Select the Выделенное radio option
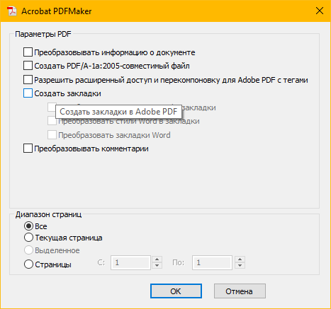Screen dimensions: 331x309 click(x=28, y=250)
